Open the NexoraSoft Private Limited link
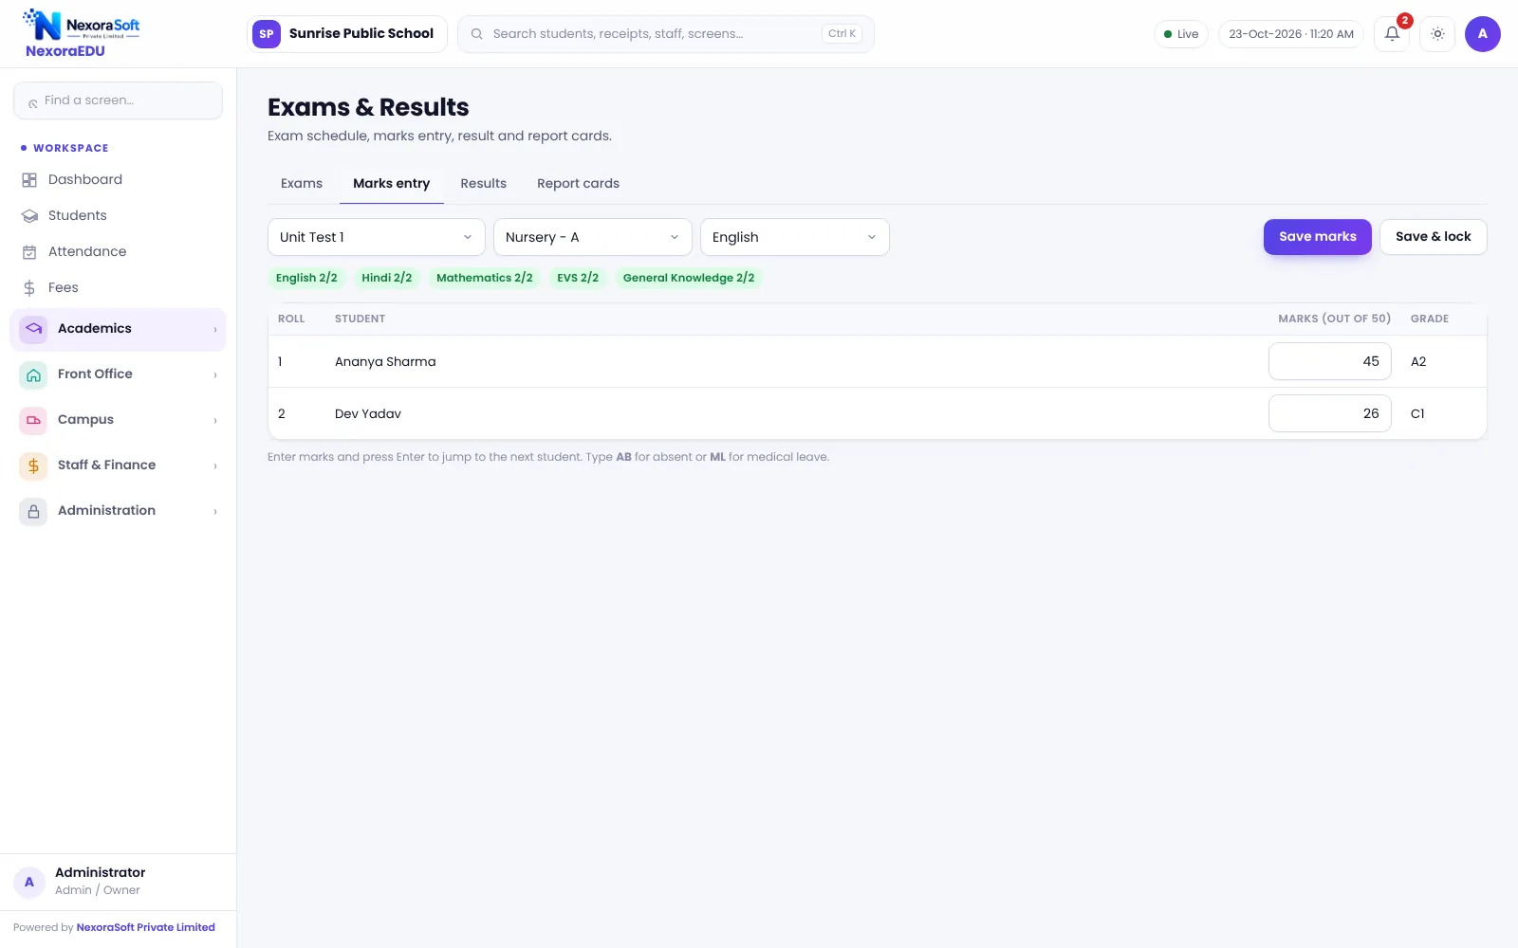 pyautogui.click(x=146, y=928)
